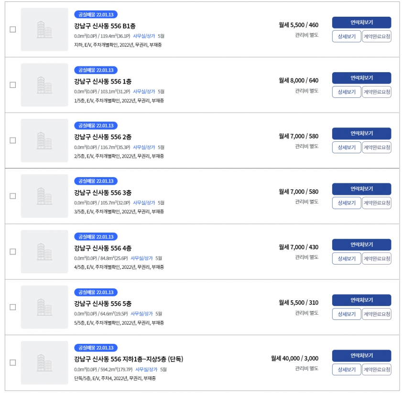
Task: Open 상세보기 for the 4층 listing
Action: (x=347, y=258)
